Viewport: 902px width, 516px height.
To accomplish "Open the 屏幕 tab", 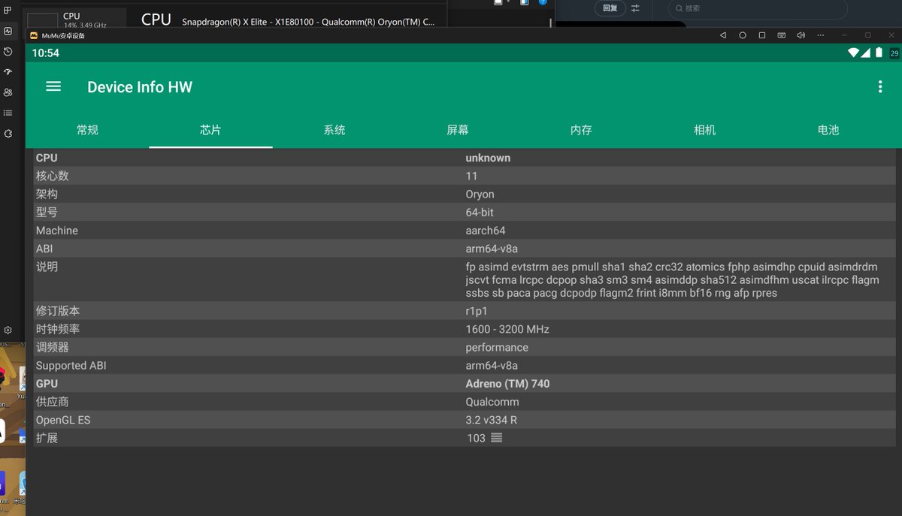I will [x=458, y=130].
